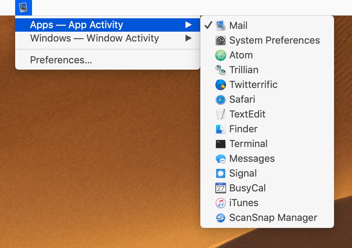Click the green Atom icon
The height and width of the screenshot is (248, 352).
pyautogui.click(x=220, y=55)
